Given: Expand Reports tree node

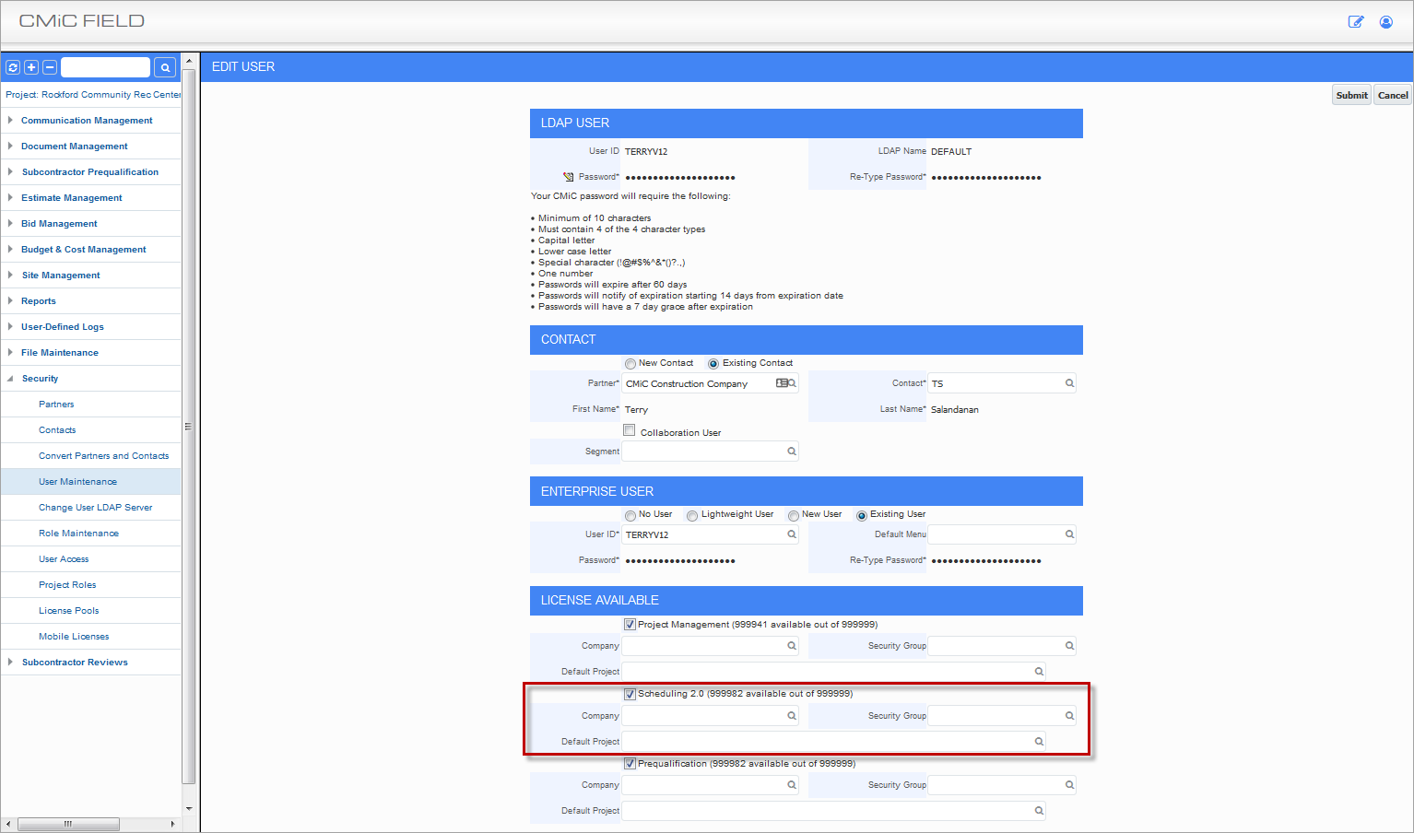Looking at the screenshot, I should pos(10,300).
